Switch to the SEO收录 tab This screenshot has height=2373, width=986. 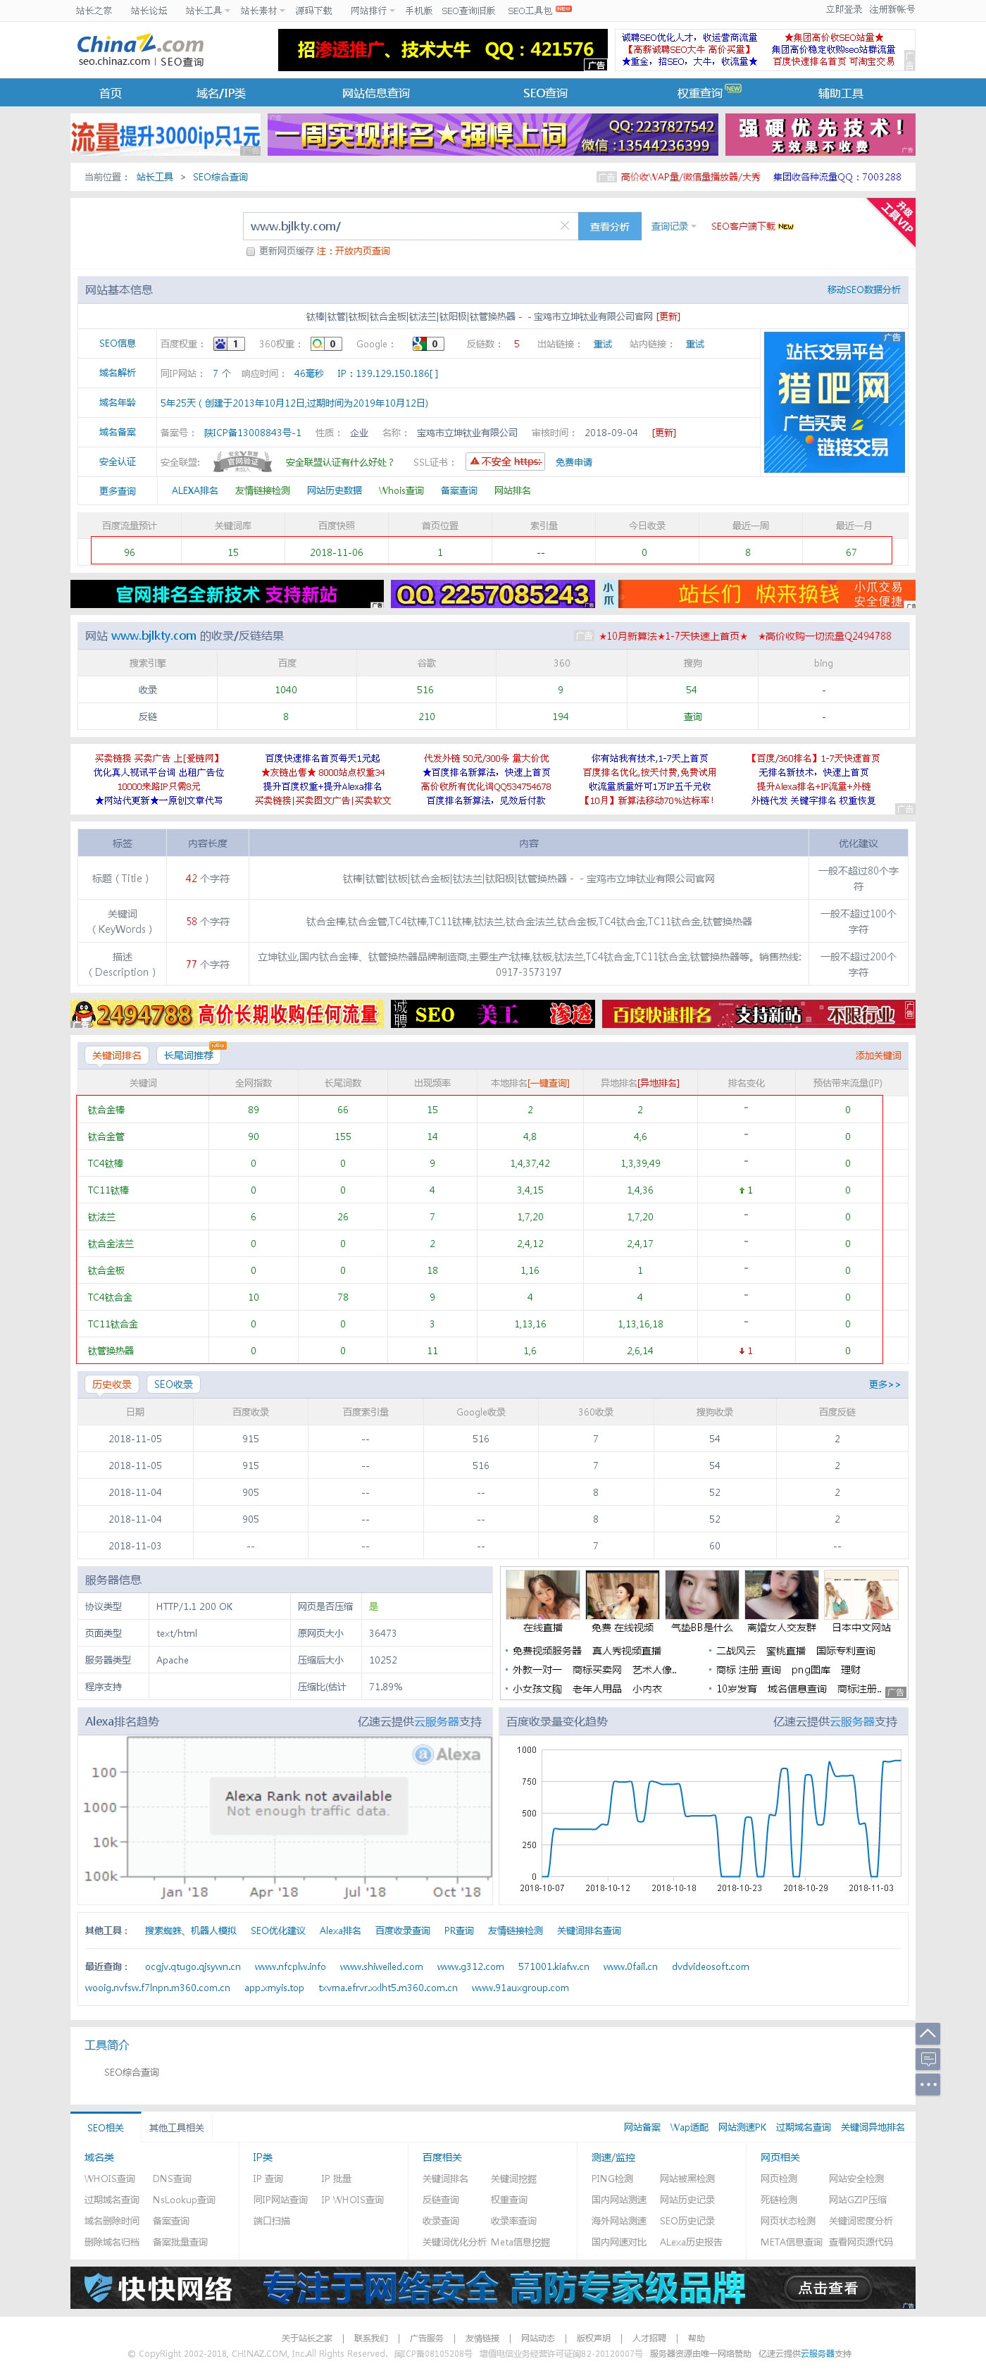click(173, 1384)
